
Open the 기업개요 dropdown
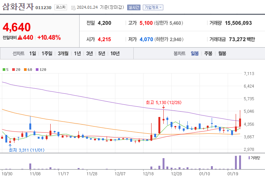[x=153, y=8]
